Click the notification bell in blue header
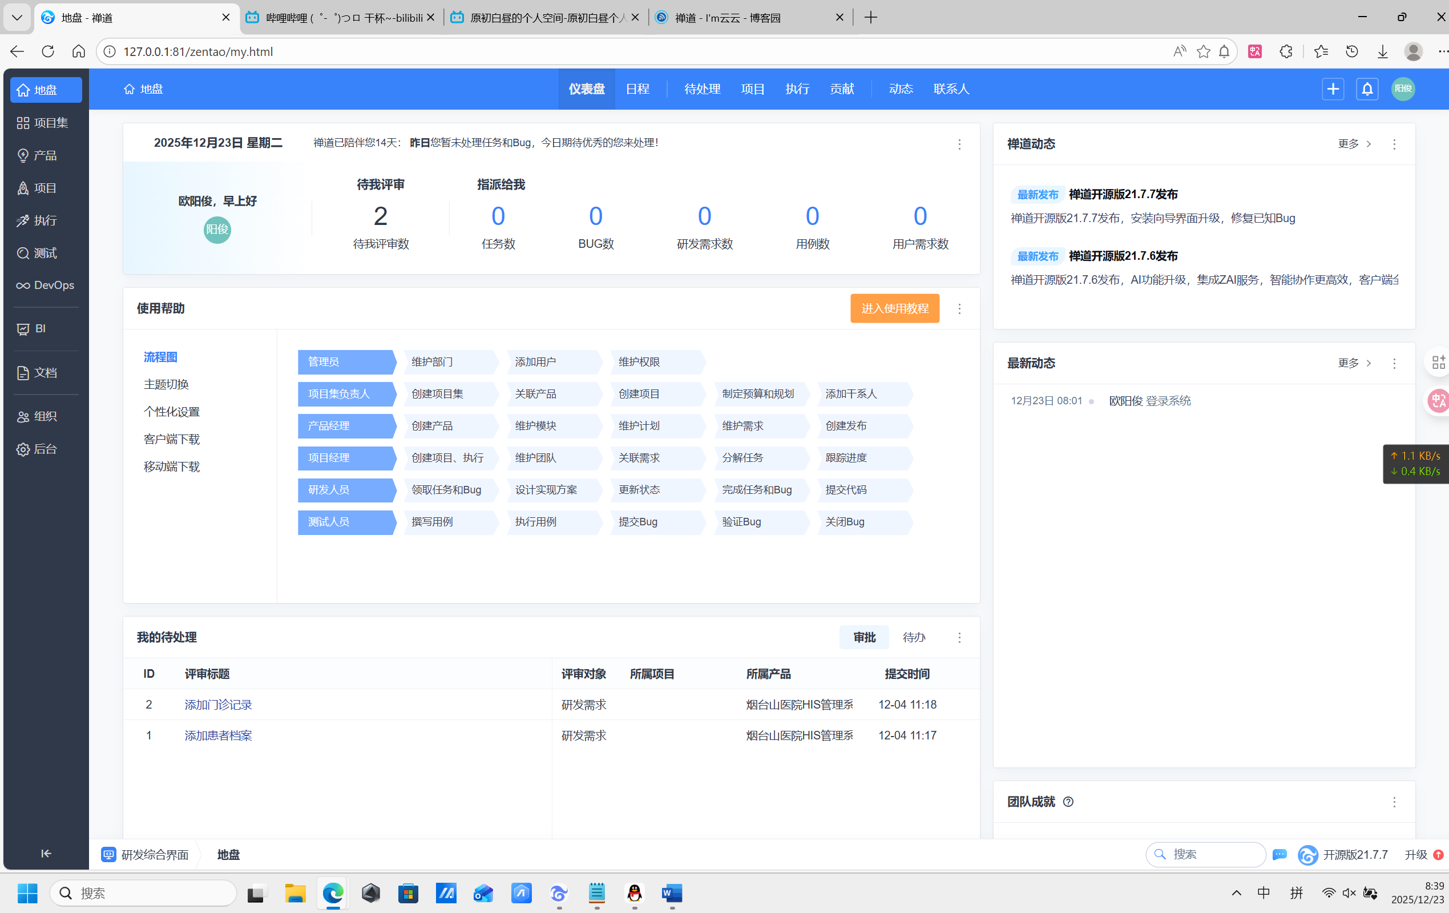 tap(1367, 89)
